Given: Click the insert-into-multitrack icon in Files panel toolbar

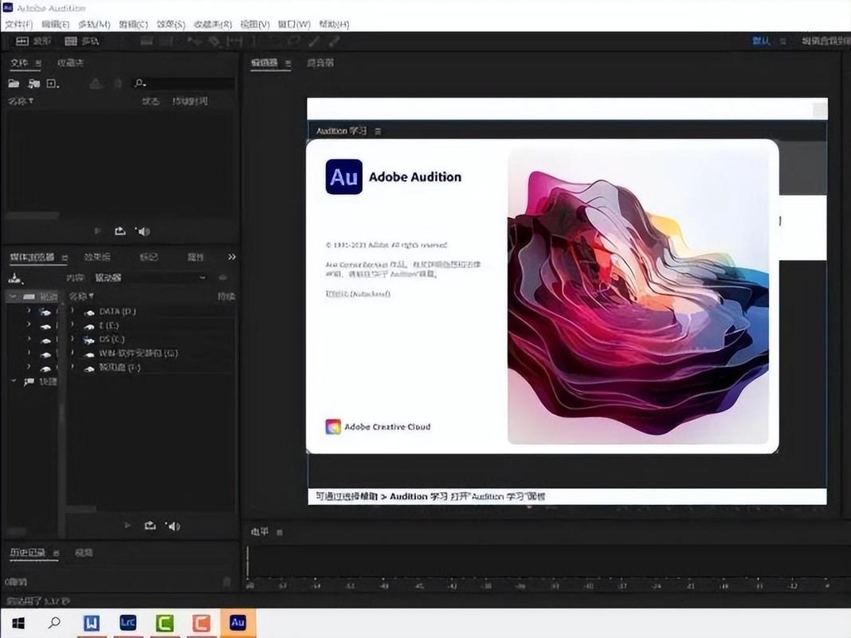Looking at the screenshot, I should (x=96, y=83).
